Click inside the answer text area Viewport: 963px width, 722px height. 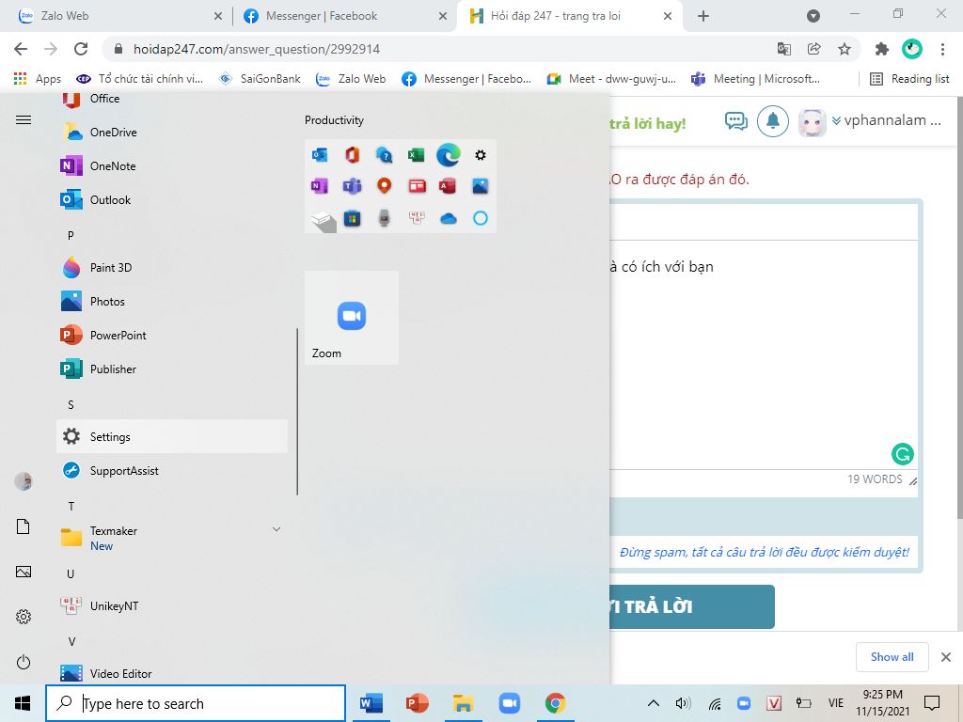[764, 354]
